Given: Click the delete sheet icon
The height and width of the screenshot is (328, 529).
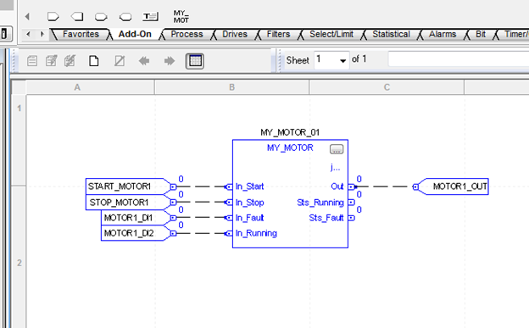Looking at the screenshot, I should coord(120,61).
